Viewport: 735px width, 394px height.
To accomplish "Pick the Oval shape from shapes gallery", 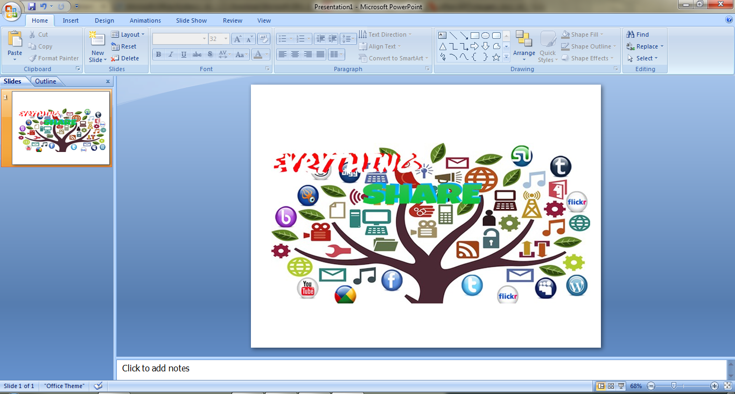I will (x=485, y=36).
